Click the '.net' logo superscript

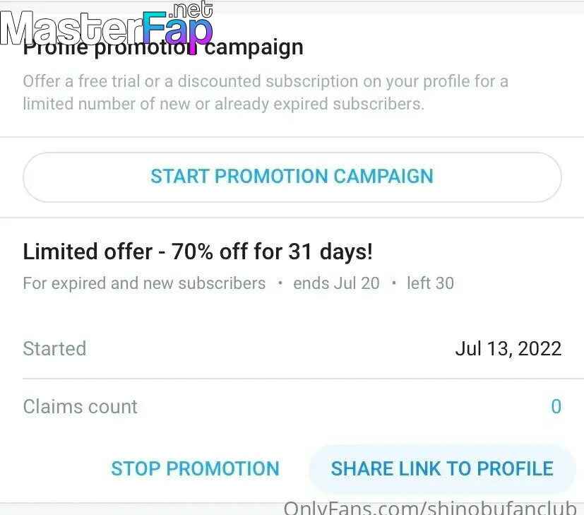pyautogui.click(x=191, y=10)
